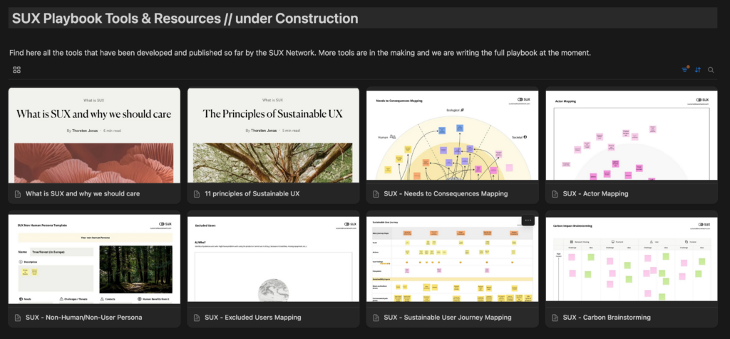Open the 11 principles of Sustainable UX page
730x339 pixels.
252,193
